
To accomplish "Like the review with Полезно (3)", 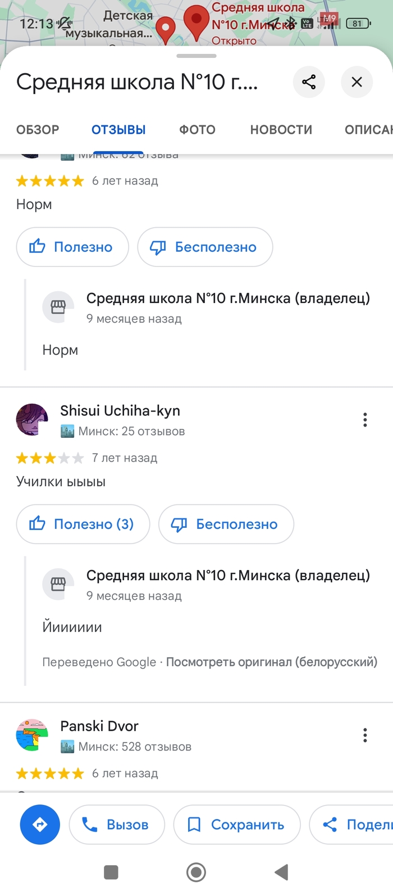I will (83, 524).
